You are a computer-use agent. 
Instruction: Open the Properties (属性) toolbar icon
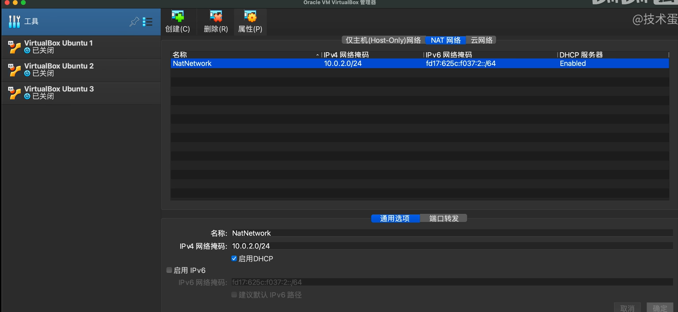pos(250,17)
